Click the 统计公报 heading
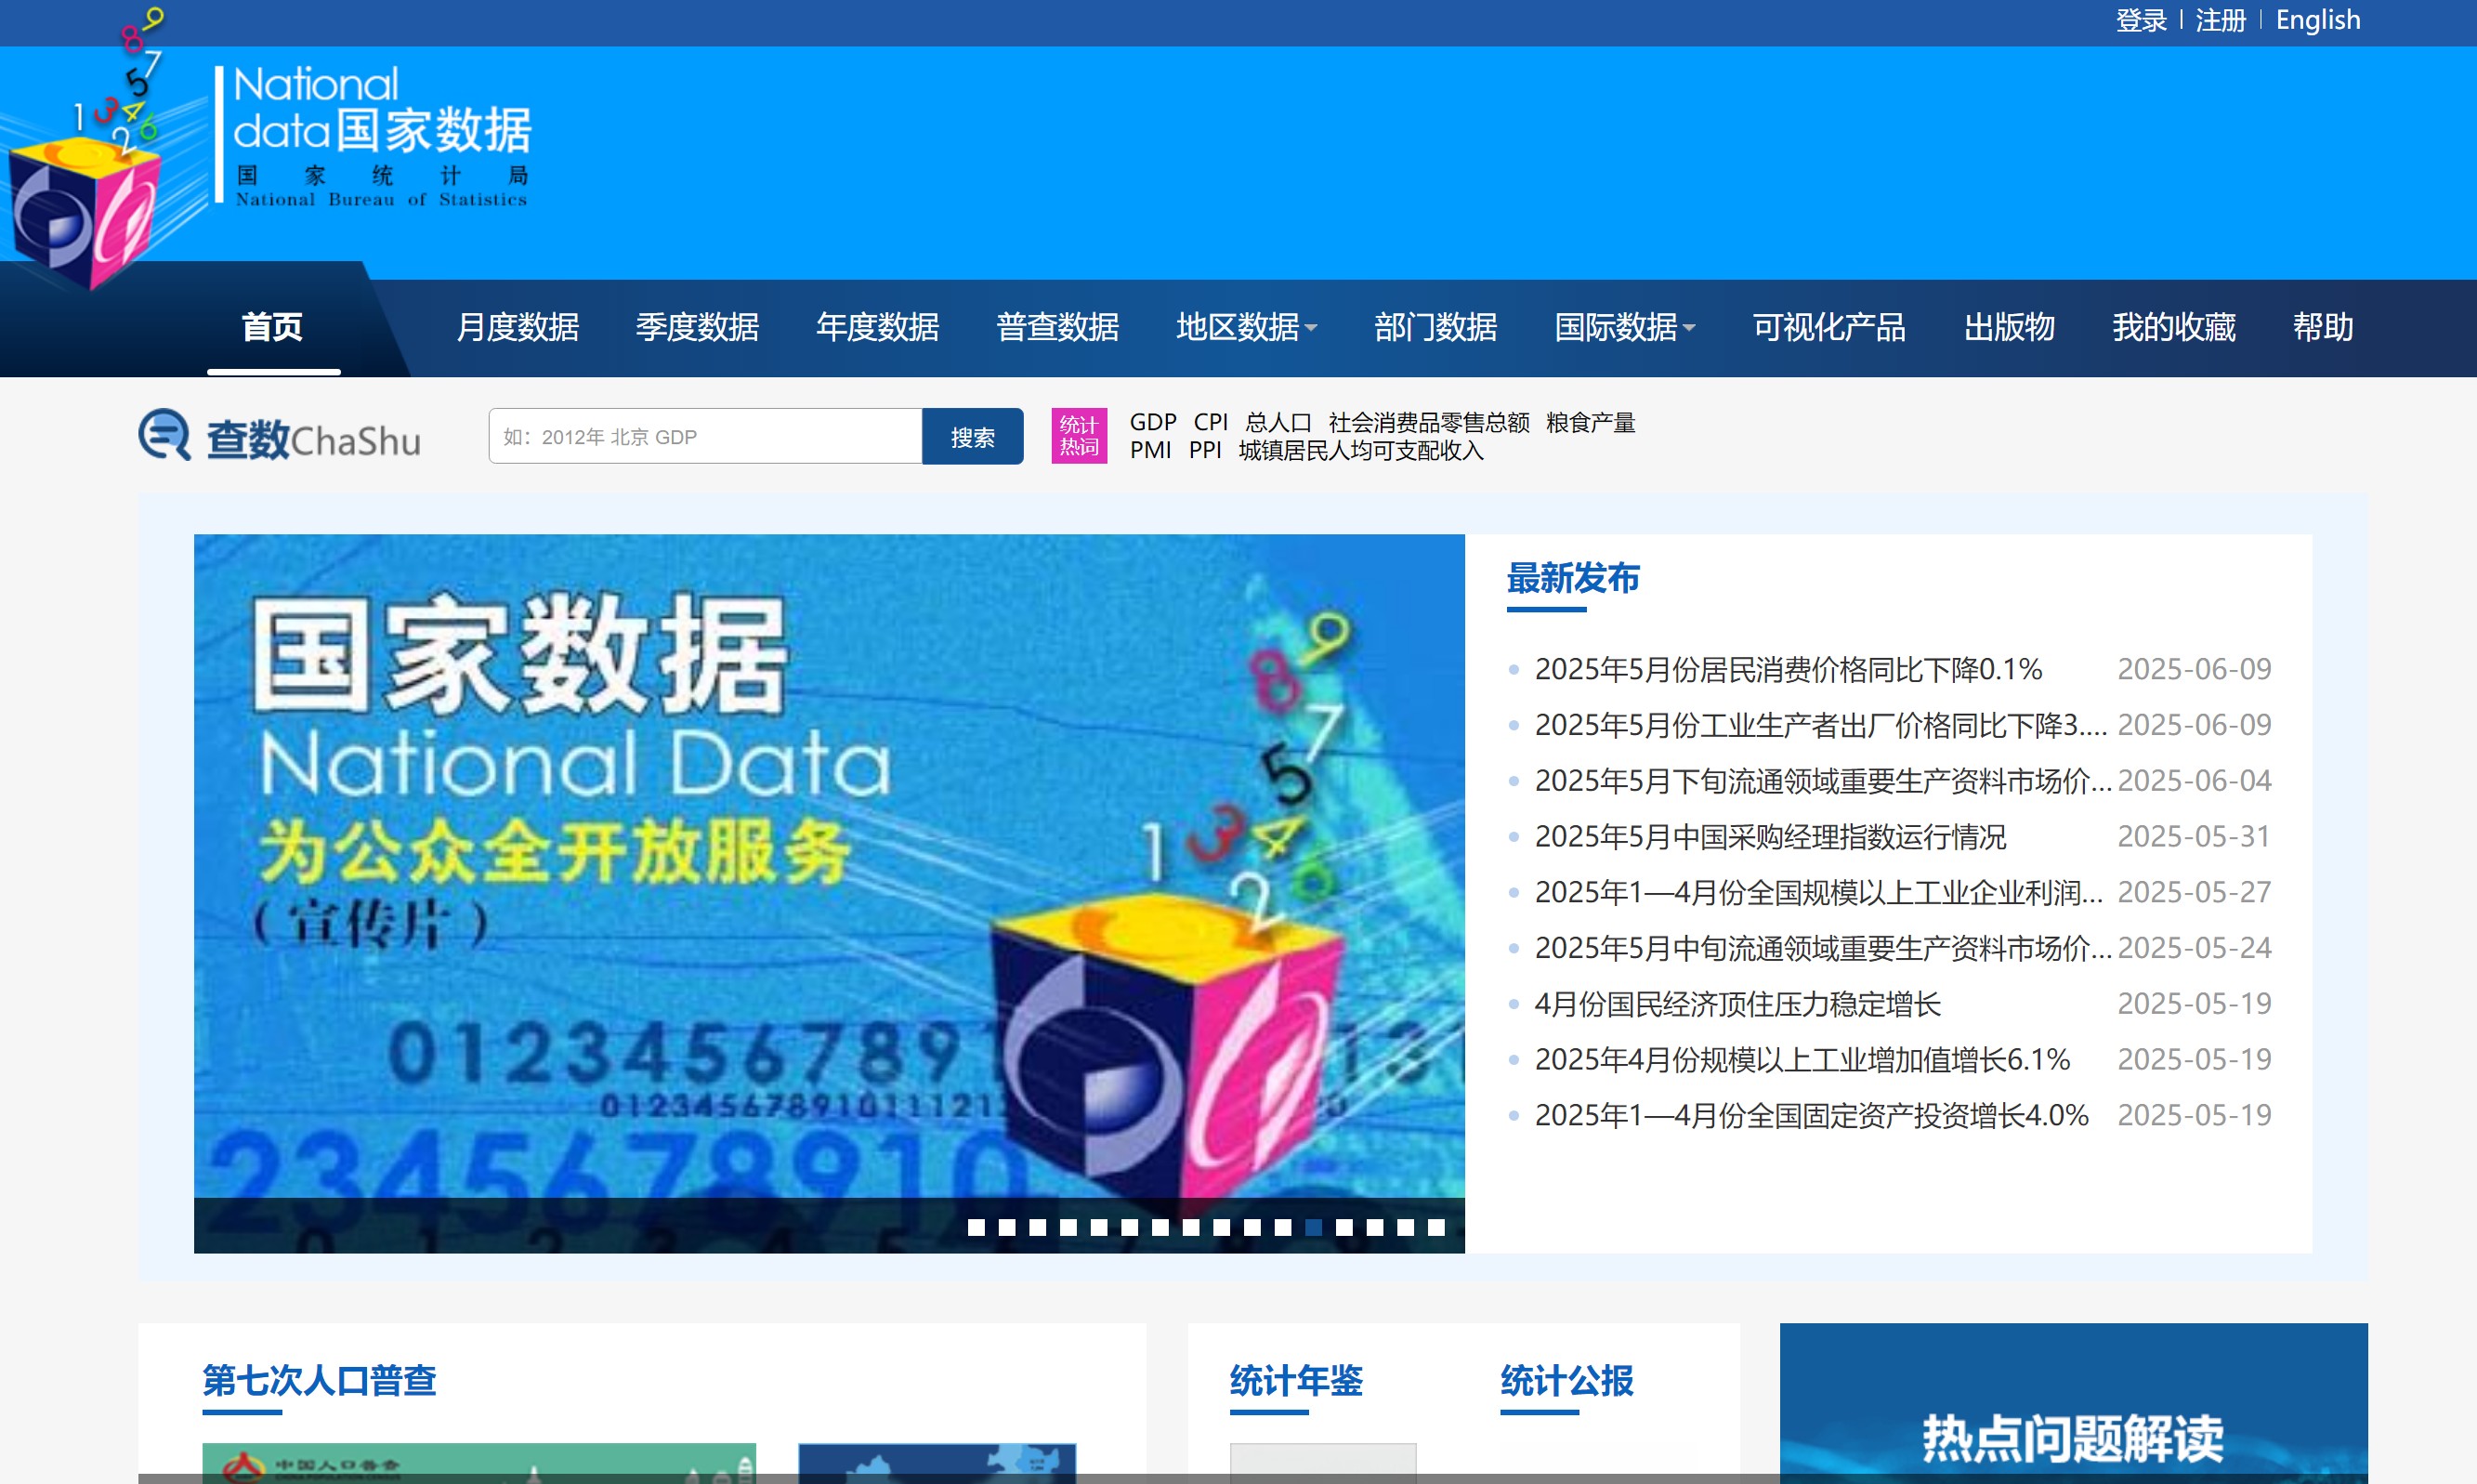This screenshot has width=2477, height=1484. point(1566,1381)
